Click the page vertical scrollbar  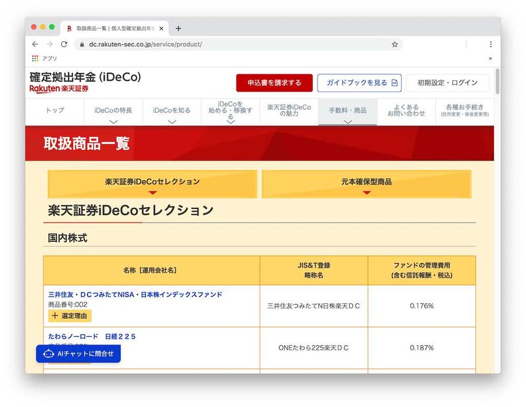(498, 81)
